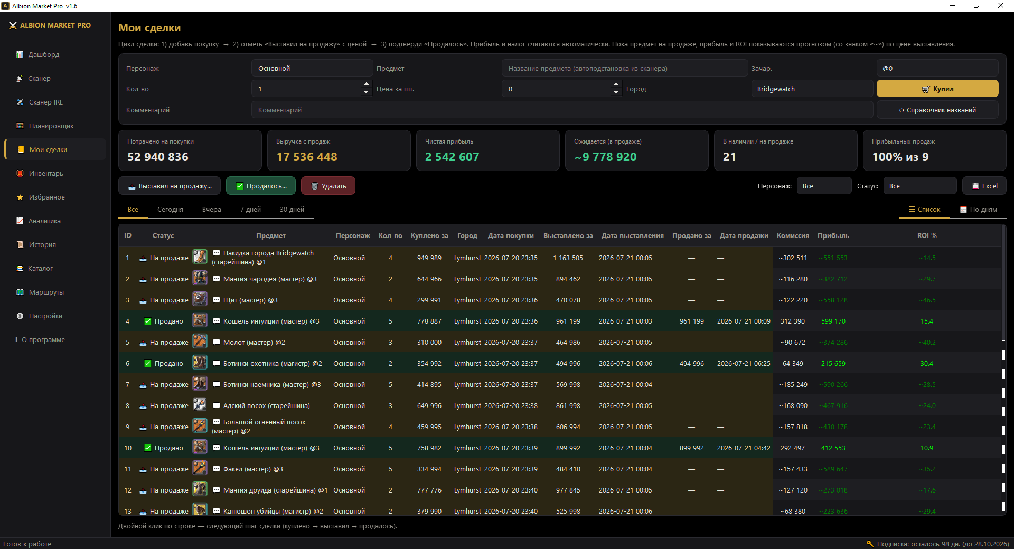Open the Маршруты map icon
Viewport: 1014px width, 549px height.
point(20,292)
